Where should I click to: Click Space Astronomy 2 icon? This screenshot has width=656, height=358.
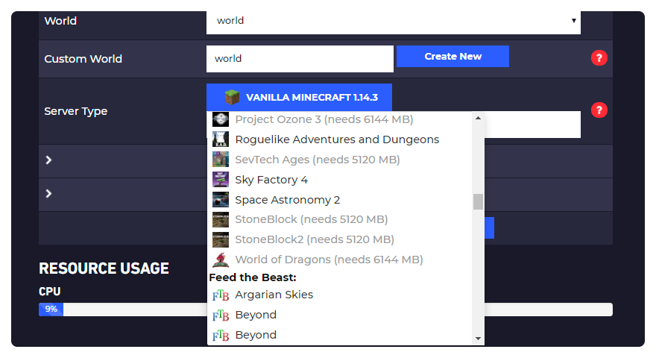(221, 199)
